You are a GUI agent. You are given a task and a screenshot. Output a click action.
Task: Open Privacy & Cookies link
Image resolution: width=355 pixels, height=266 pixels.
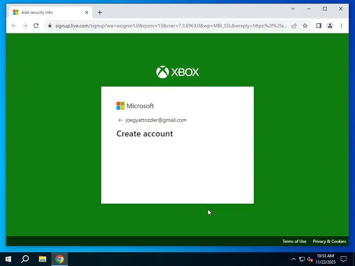pyautogui.click(x=329, y=241)
